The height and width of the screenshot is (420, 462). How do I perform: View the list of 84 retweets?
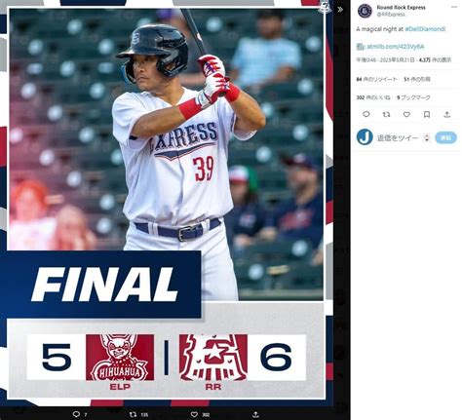pos(377,79)
